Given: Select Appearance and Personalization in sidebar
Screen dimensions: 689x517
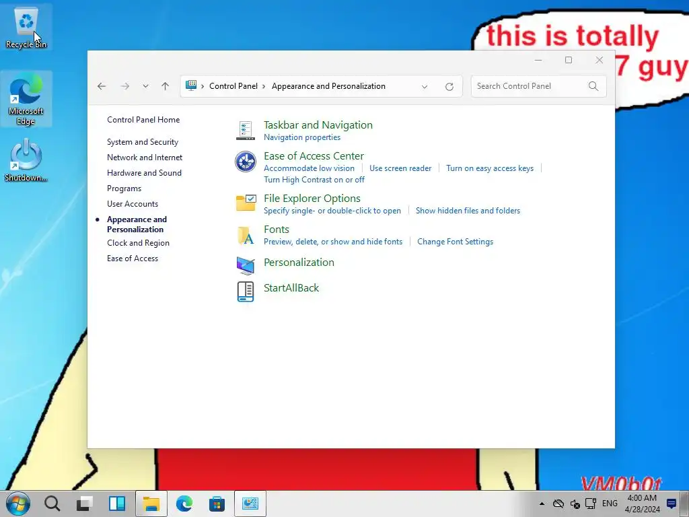Looking at the screenshot, I should tap(137, 224).
